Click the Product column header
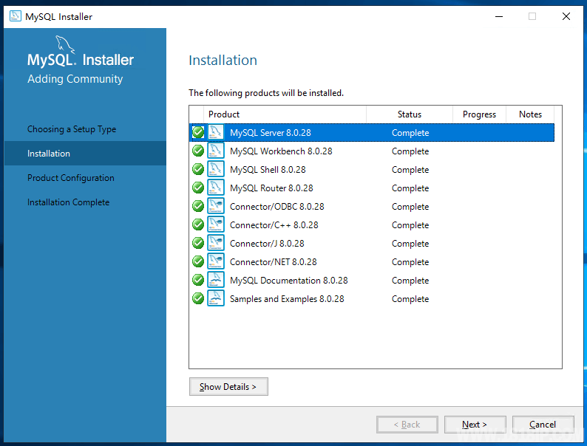Screen dimensions: 587x446 [x=285, y=114]
